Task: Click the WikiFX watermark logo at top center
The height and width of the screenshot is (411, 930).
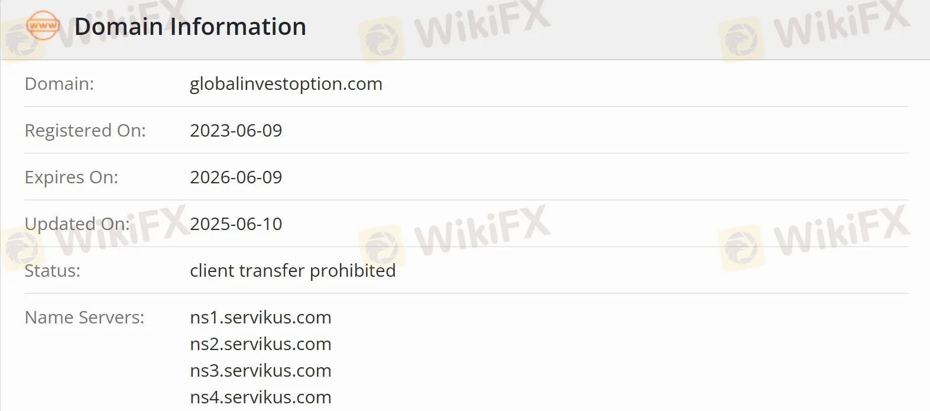Action: click(455, 30)
